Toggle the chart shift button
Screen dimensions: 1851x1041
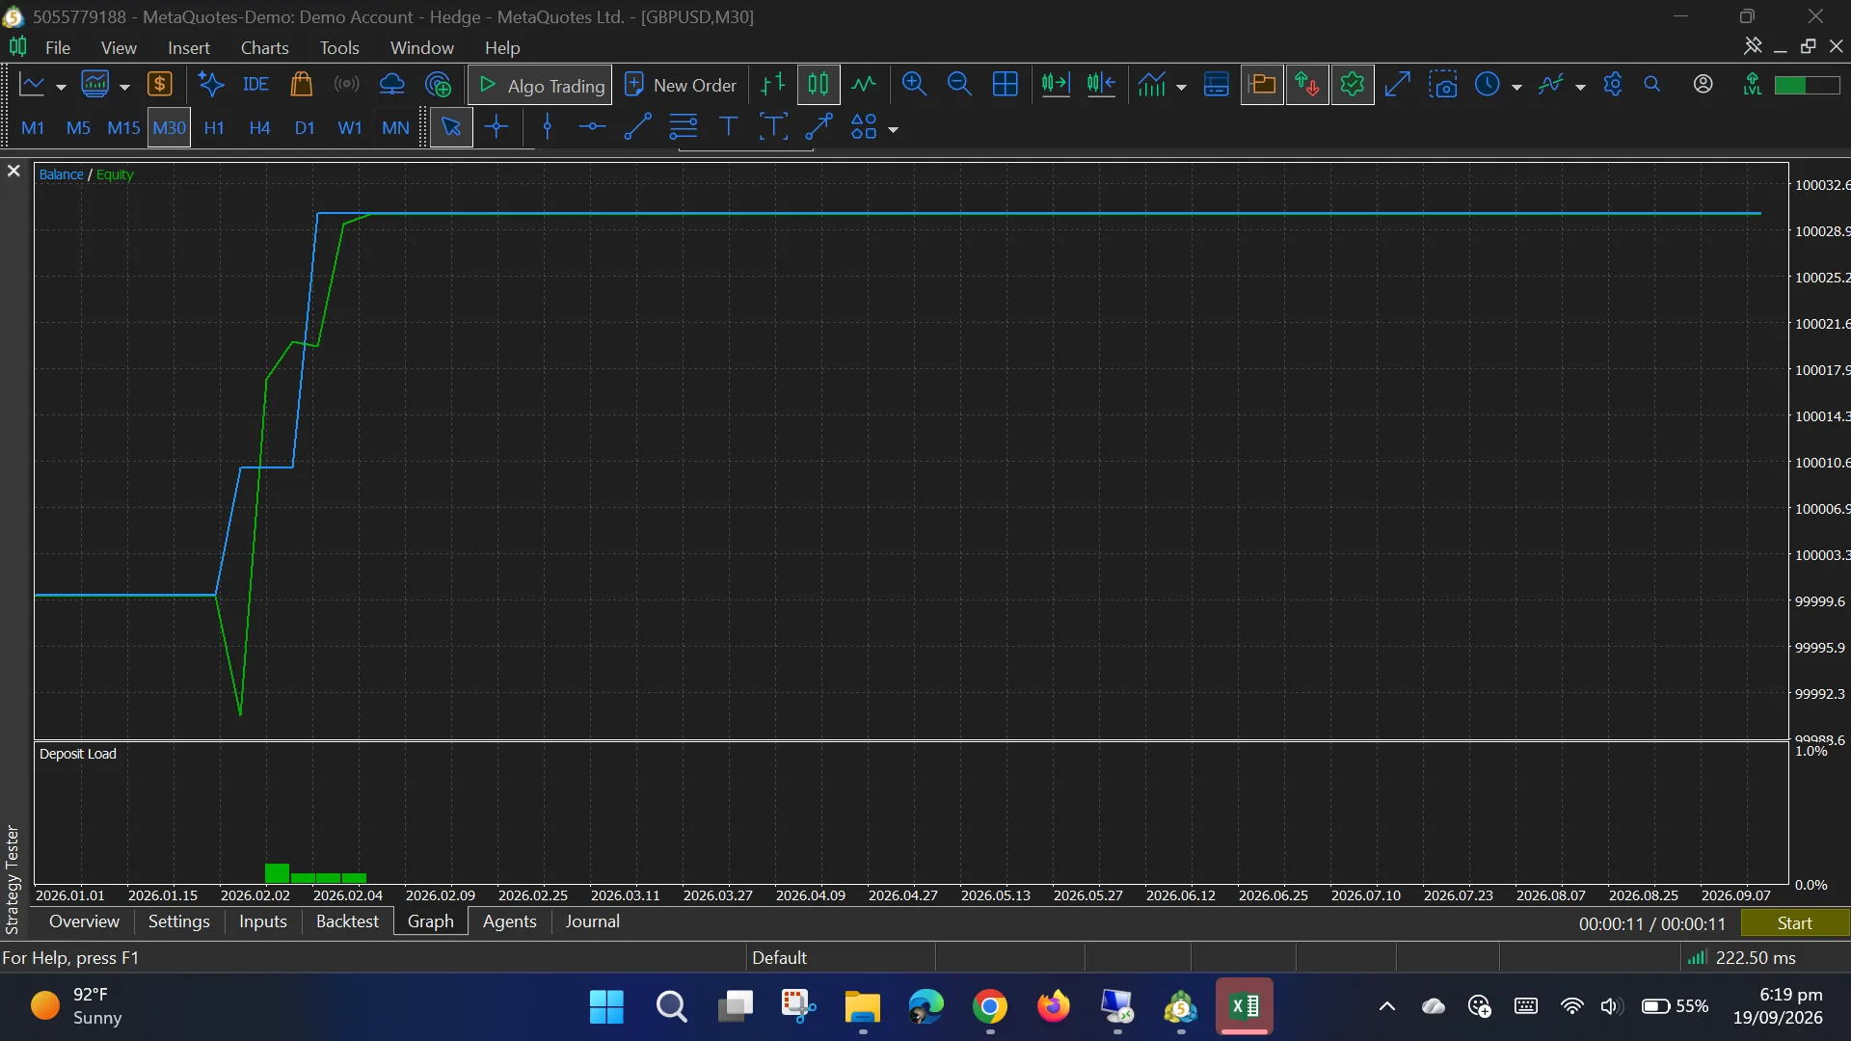click(1100, 85)
